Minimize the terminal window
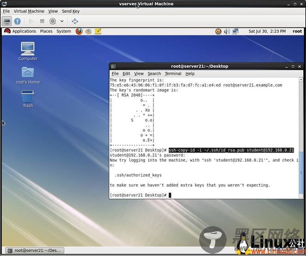Image resolution: width=306 pixels, height=256 pixels. pos(287,67)
